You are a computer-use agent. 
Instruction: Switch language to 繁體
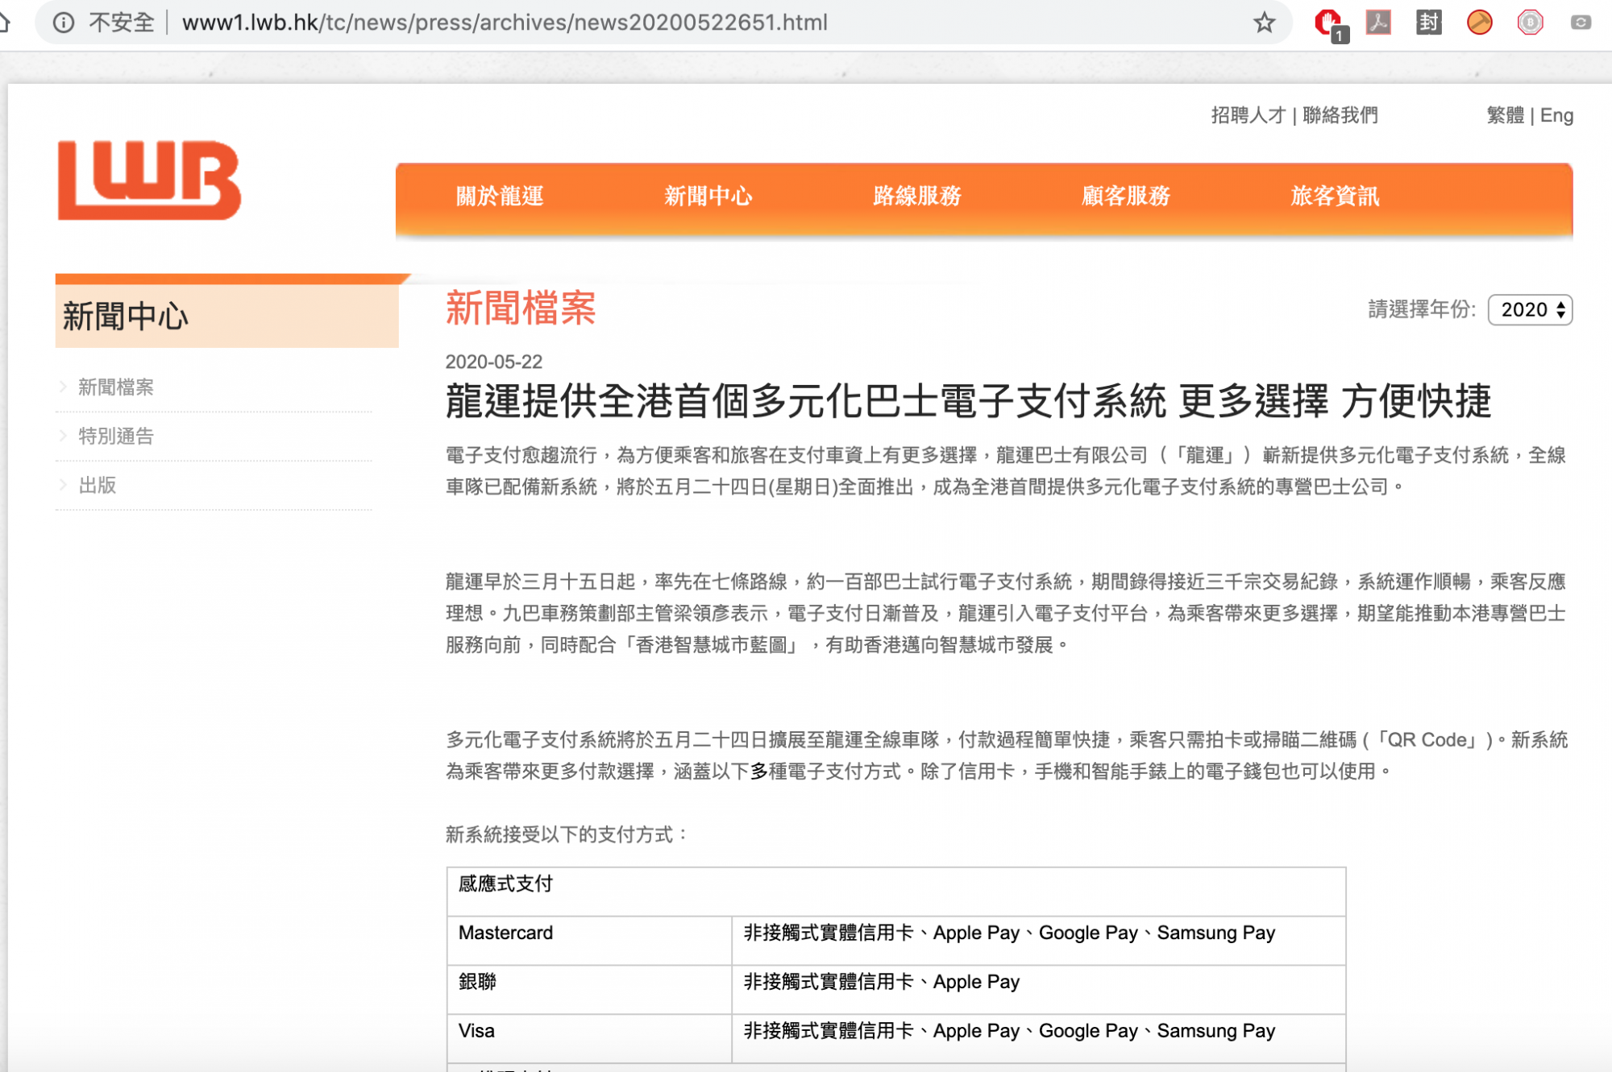[1506, 115]
